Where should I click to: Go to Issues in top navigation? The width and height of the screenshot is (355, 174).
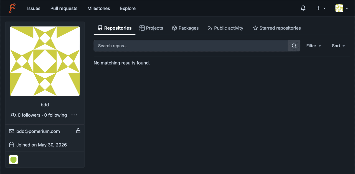(34, 8)
